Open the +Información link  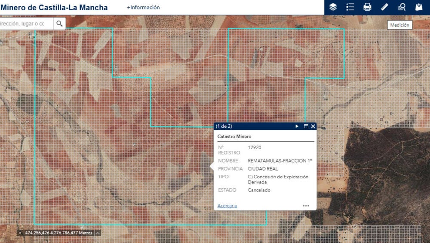pos(143,7)
